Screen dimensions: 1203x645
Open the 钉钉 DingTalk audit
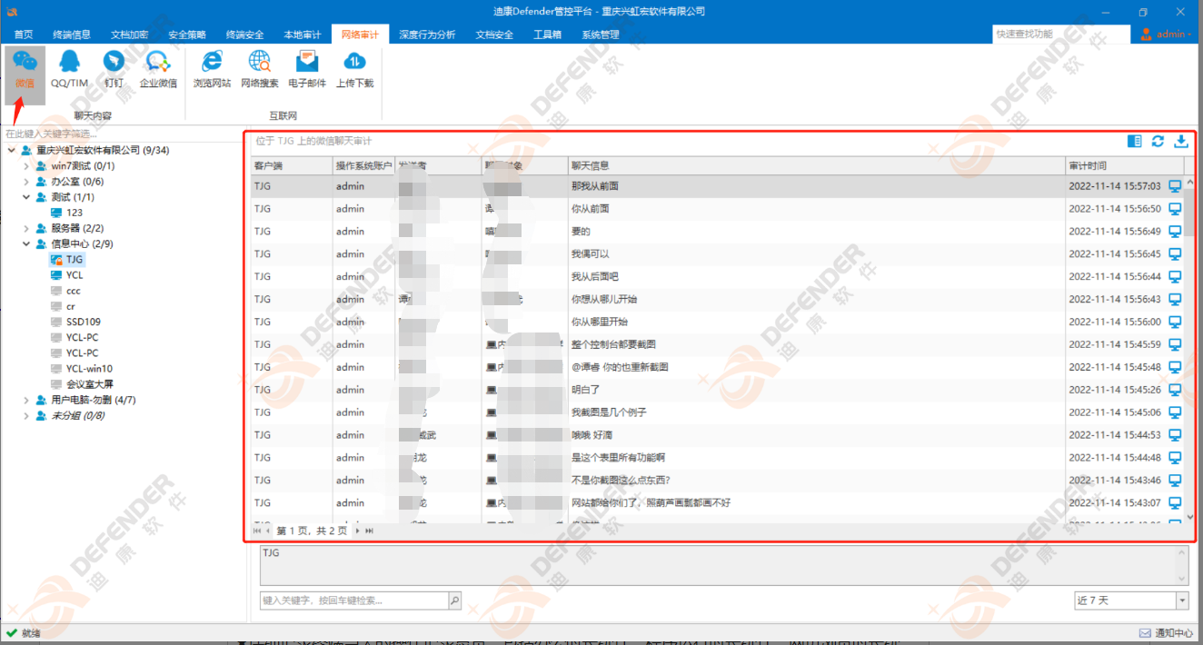pyautogui.click(x=114, y=71)
